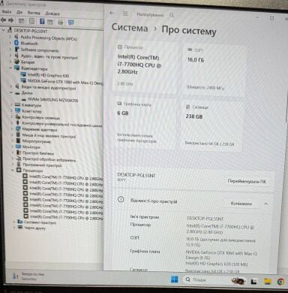Viewport: 288px width, 293px height.
Task: Open the Properties toolbar icon in Device Manager
Action: (31, 21)
